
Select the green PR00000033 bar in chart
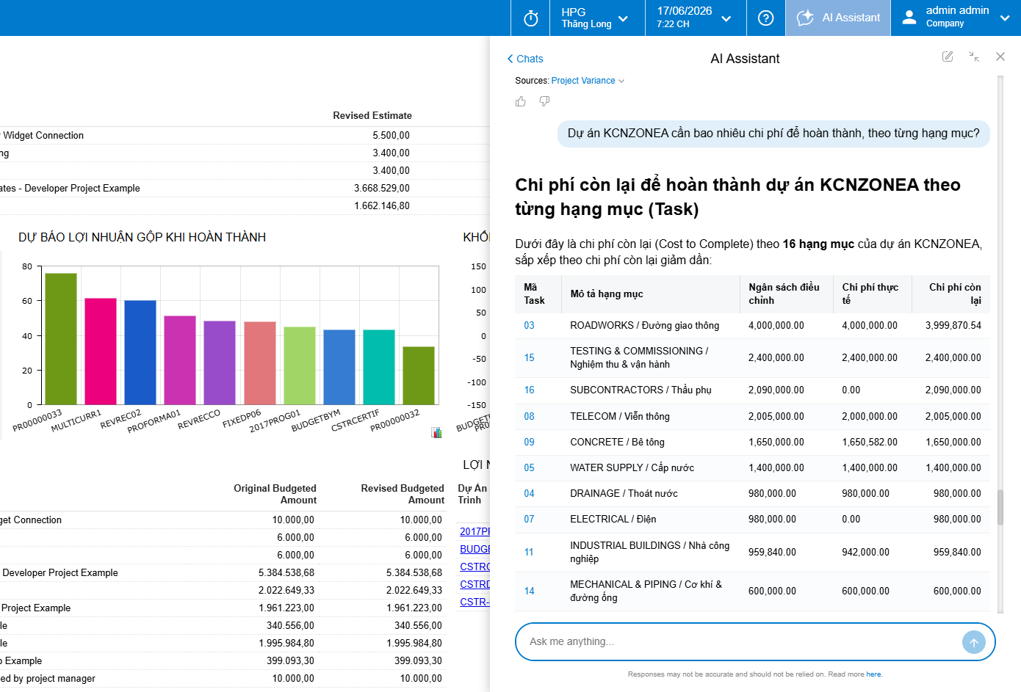click(x=61, y=339)
